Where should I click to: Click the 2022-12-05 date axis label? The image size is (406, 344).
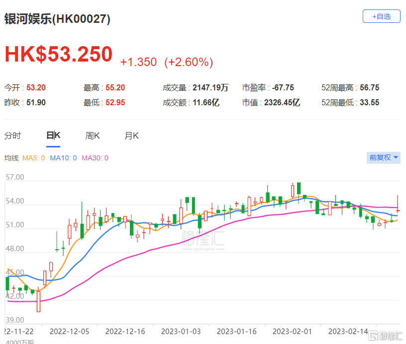(x=69, y=332)
